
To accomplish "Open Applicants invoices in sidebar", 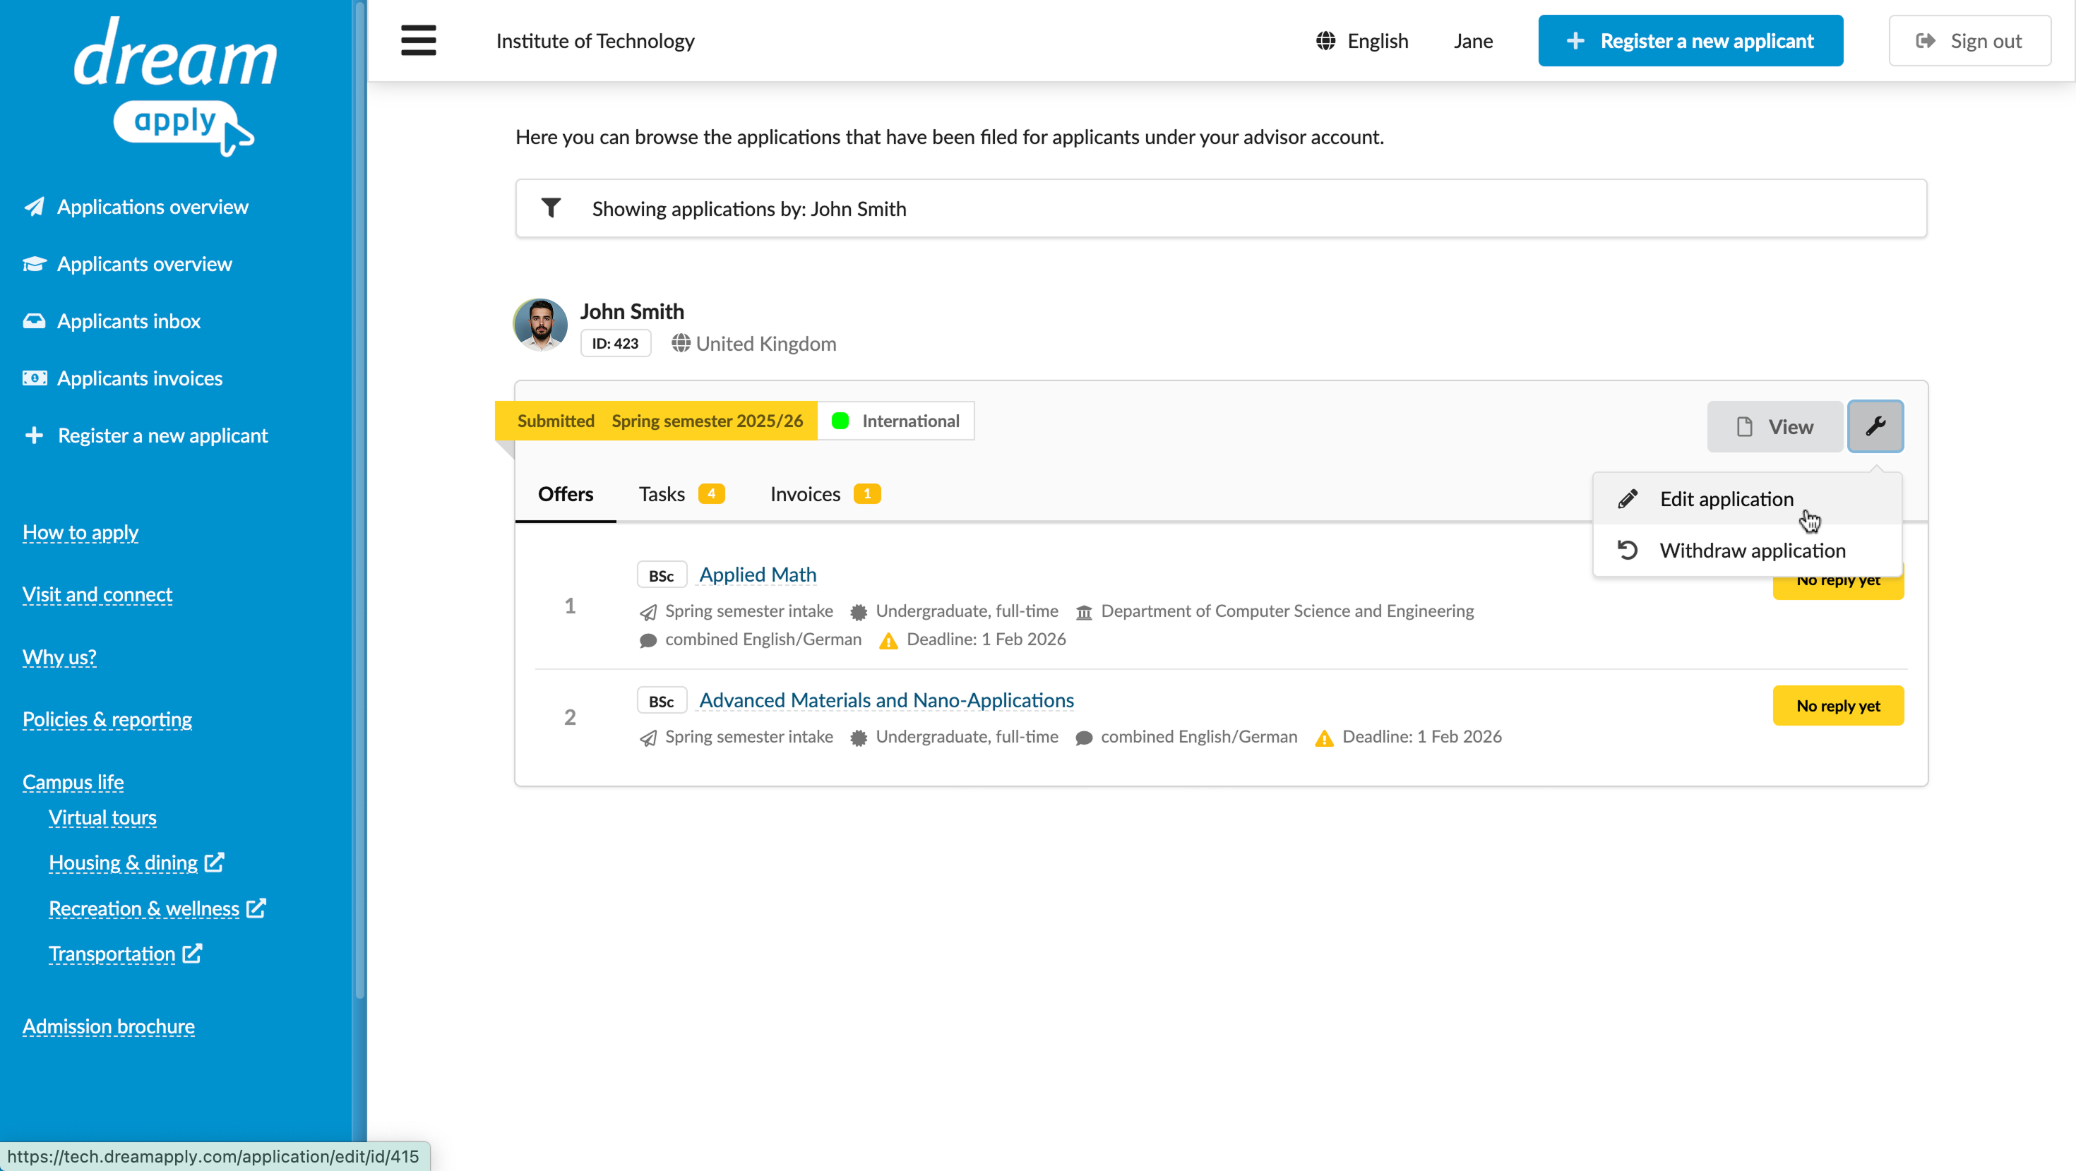I will click(122, 378).
